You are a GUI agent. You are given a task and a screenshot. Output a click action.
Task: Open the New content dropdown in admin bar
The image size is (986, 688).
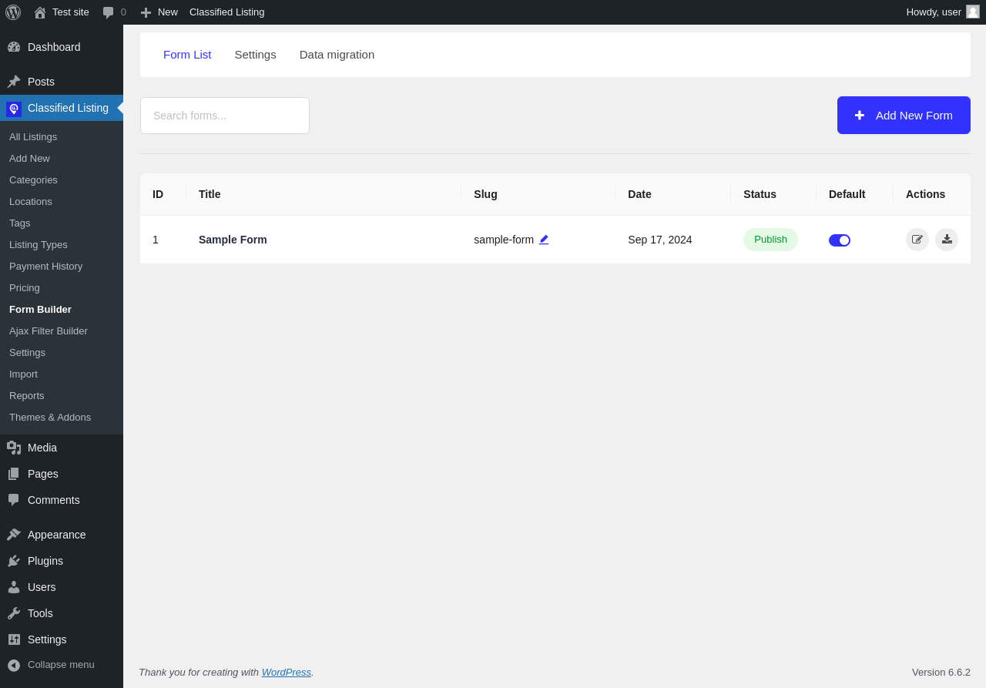click(159, 12)
